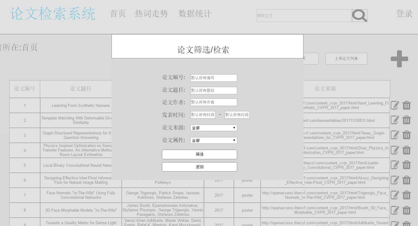Click title '3D Face Morphable Models' row 8
The image size is (418, 226).
coord(81,210)
